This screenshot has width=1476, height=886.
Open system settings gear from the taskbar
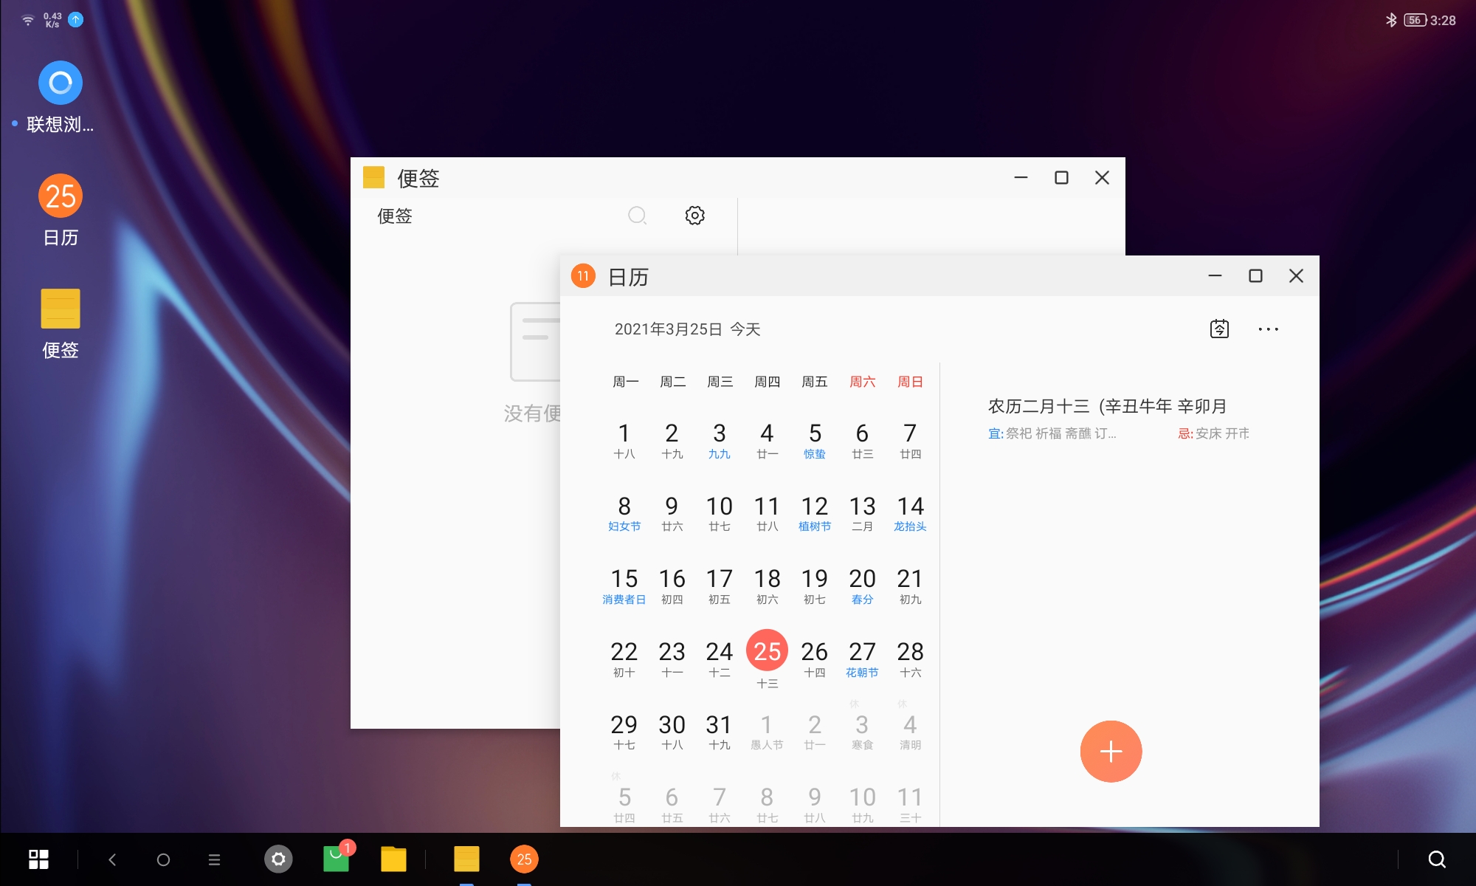pos(278,859)
